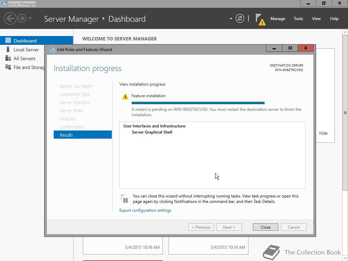Open the Notifications flag with warning

(x=260, y=19)
